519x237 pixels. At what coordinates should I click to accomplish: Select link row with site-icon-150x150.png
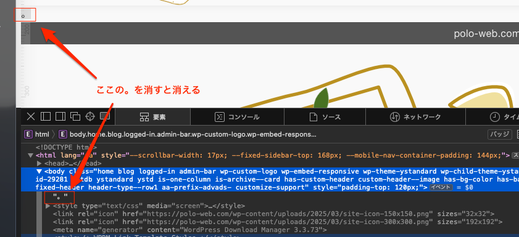273,214
